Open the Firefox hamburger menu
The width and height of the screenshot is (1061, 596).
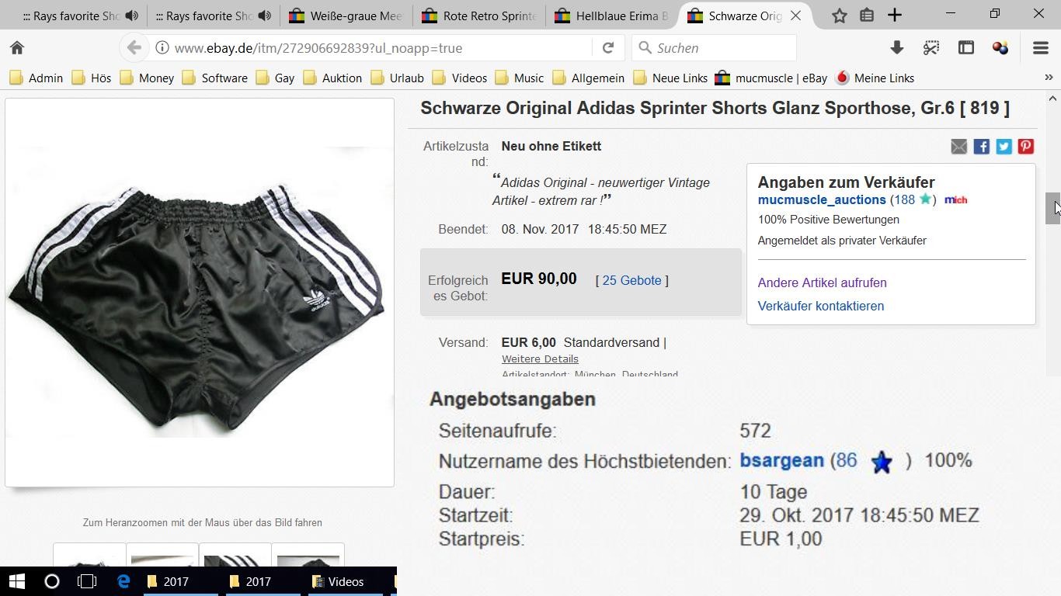[1041, 48]
